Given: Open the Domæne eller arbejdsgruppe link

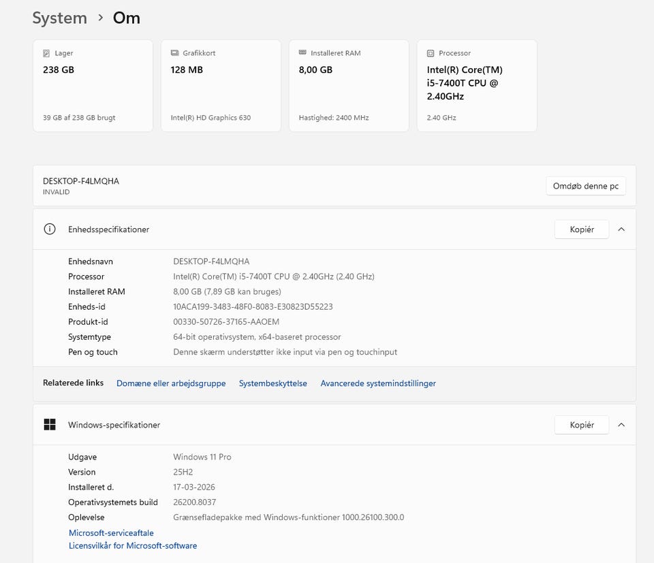Looking at the screenshot, I should click(x=171, y=383).
